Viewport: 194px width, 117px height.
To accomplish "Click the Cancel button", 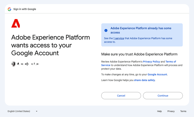I will (x=121, y=96).
